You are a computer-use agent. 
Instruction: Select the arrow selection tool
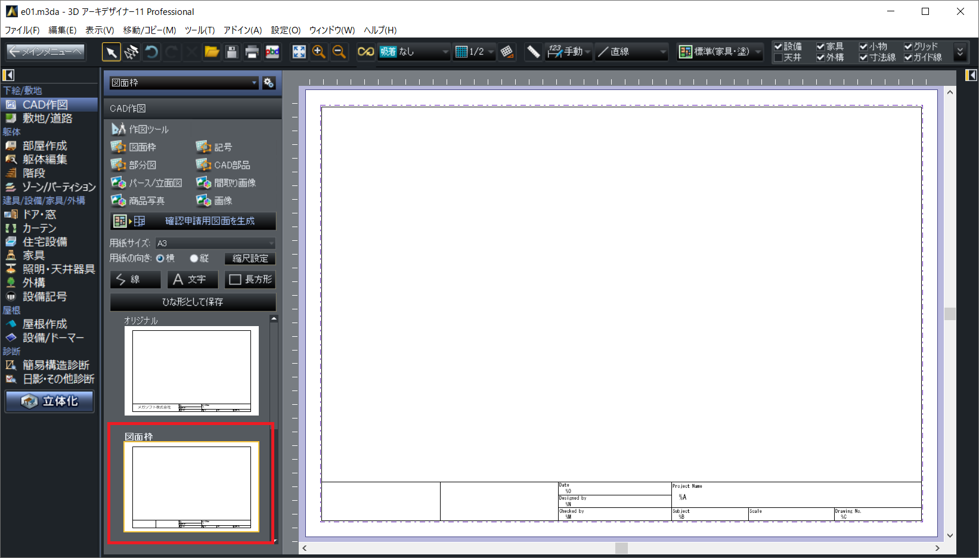[111, 52]
